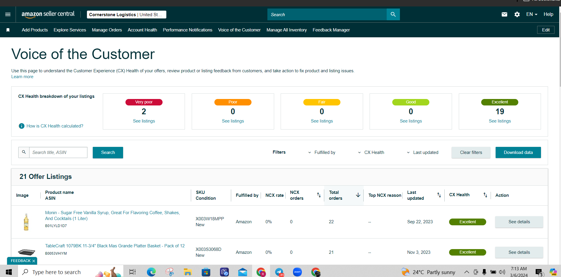Open the hamburger navigation menu
This screenshot has height=277, width=561.
click(x=8, y=14)
